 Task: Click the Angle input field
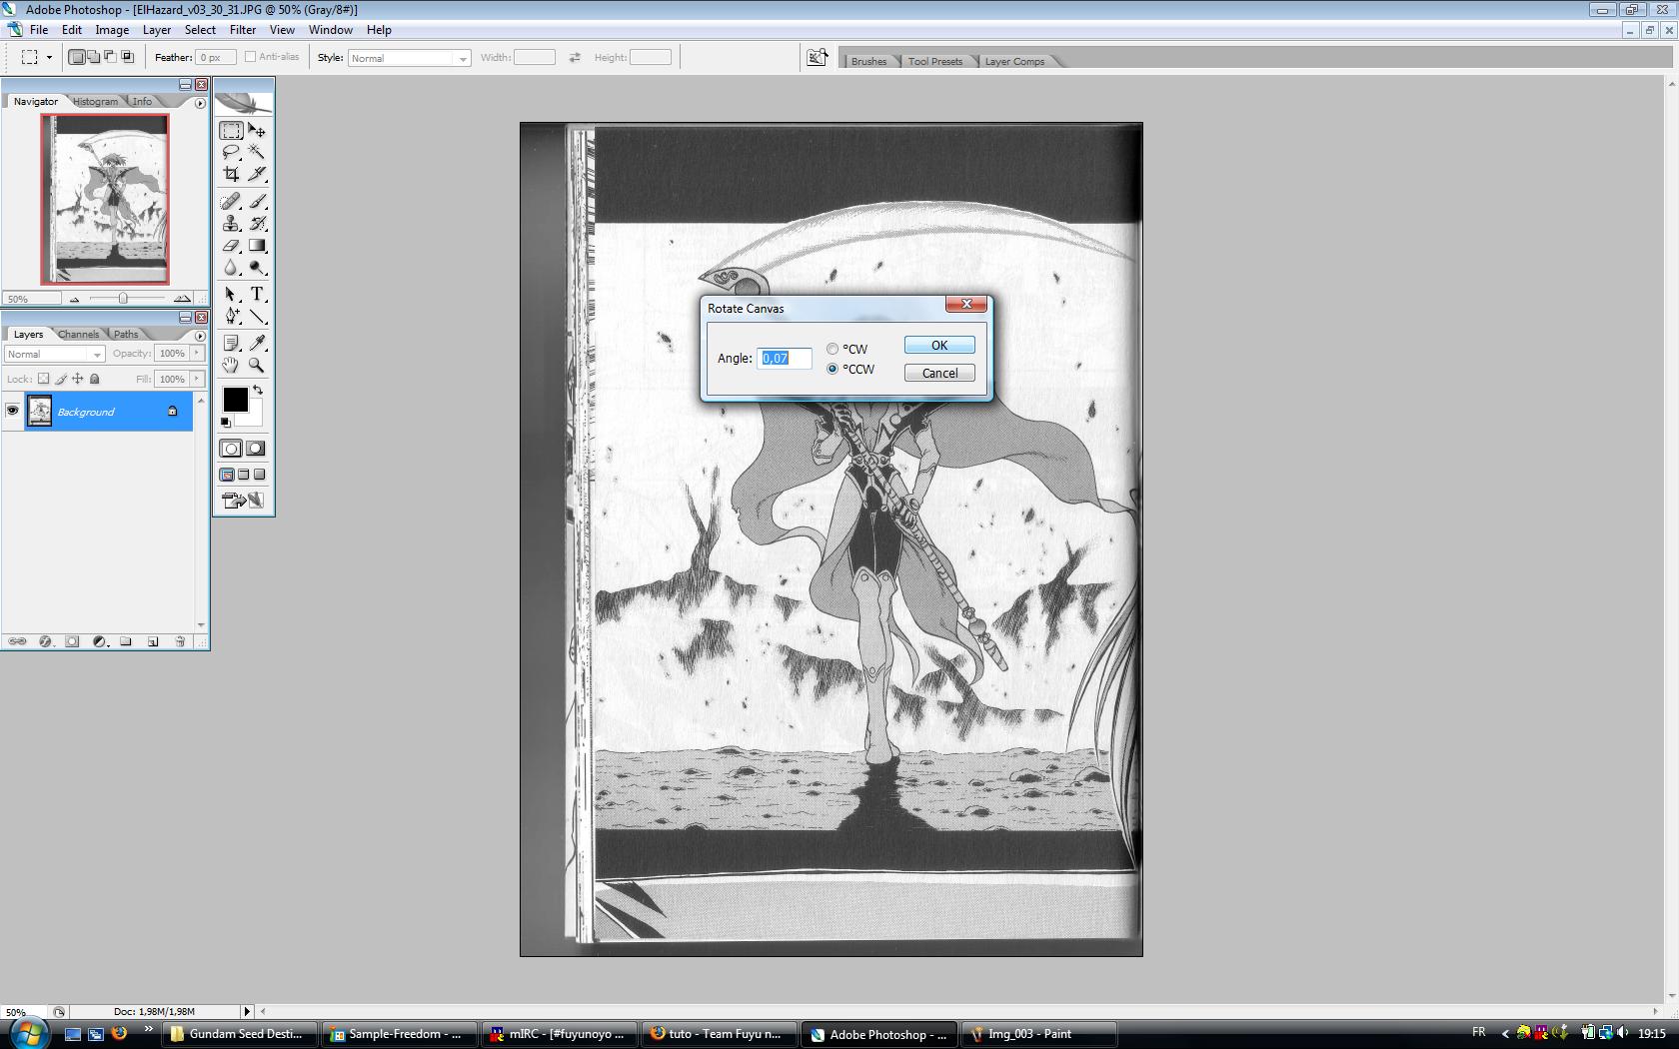tap(784, 358)
